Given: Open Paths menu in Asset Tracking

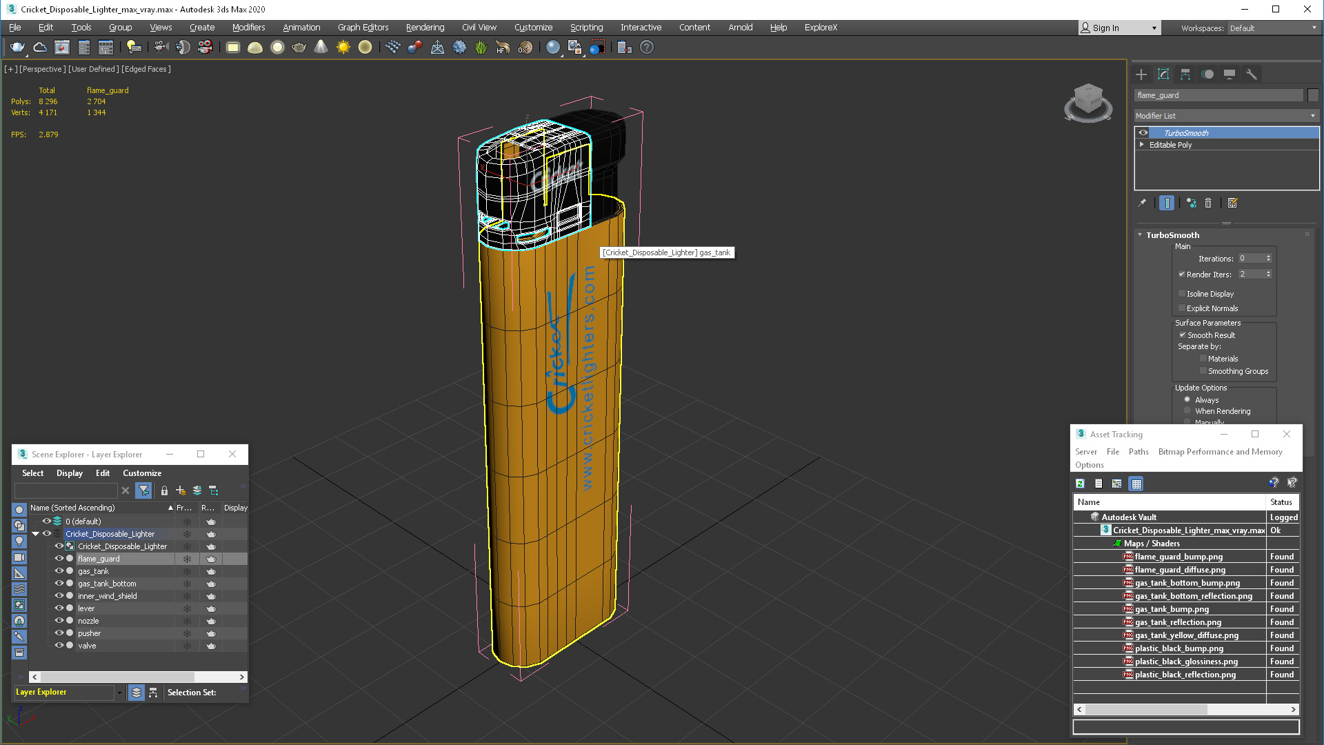Looking at the screenshot, I should tap(1139, 452).
